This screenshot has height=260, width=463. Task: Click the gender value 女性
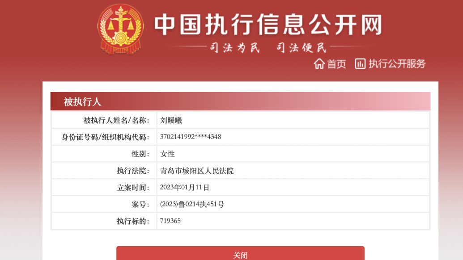click(167, 154)
